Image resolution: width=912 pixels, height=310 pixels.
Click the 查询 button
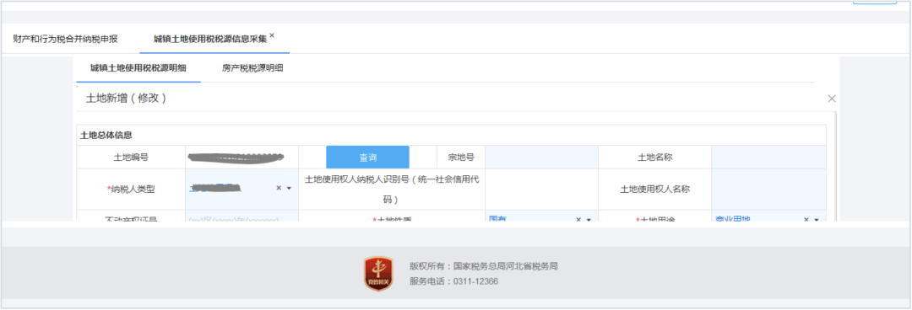pos(367,158)
